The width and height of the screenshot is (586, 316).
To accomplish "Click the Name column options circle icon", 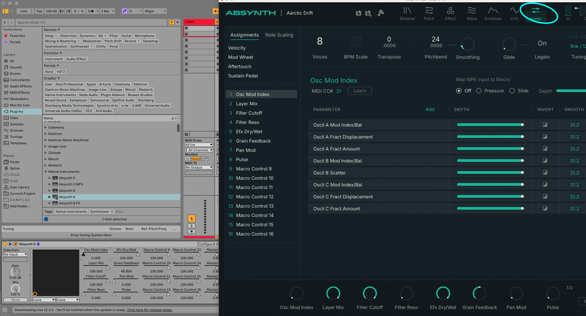I will click(x=177, y=118).
